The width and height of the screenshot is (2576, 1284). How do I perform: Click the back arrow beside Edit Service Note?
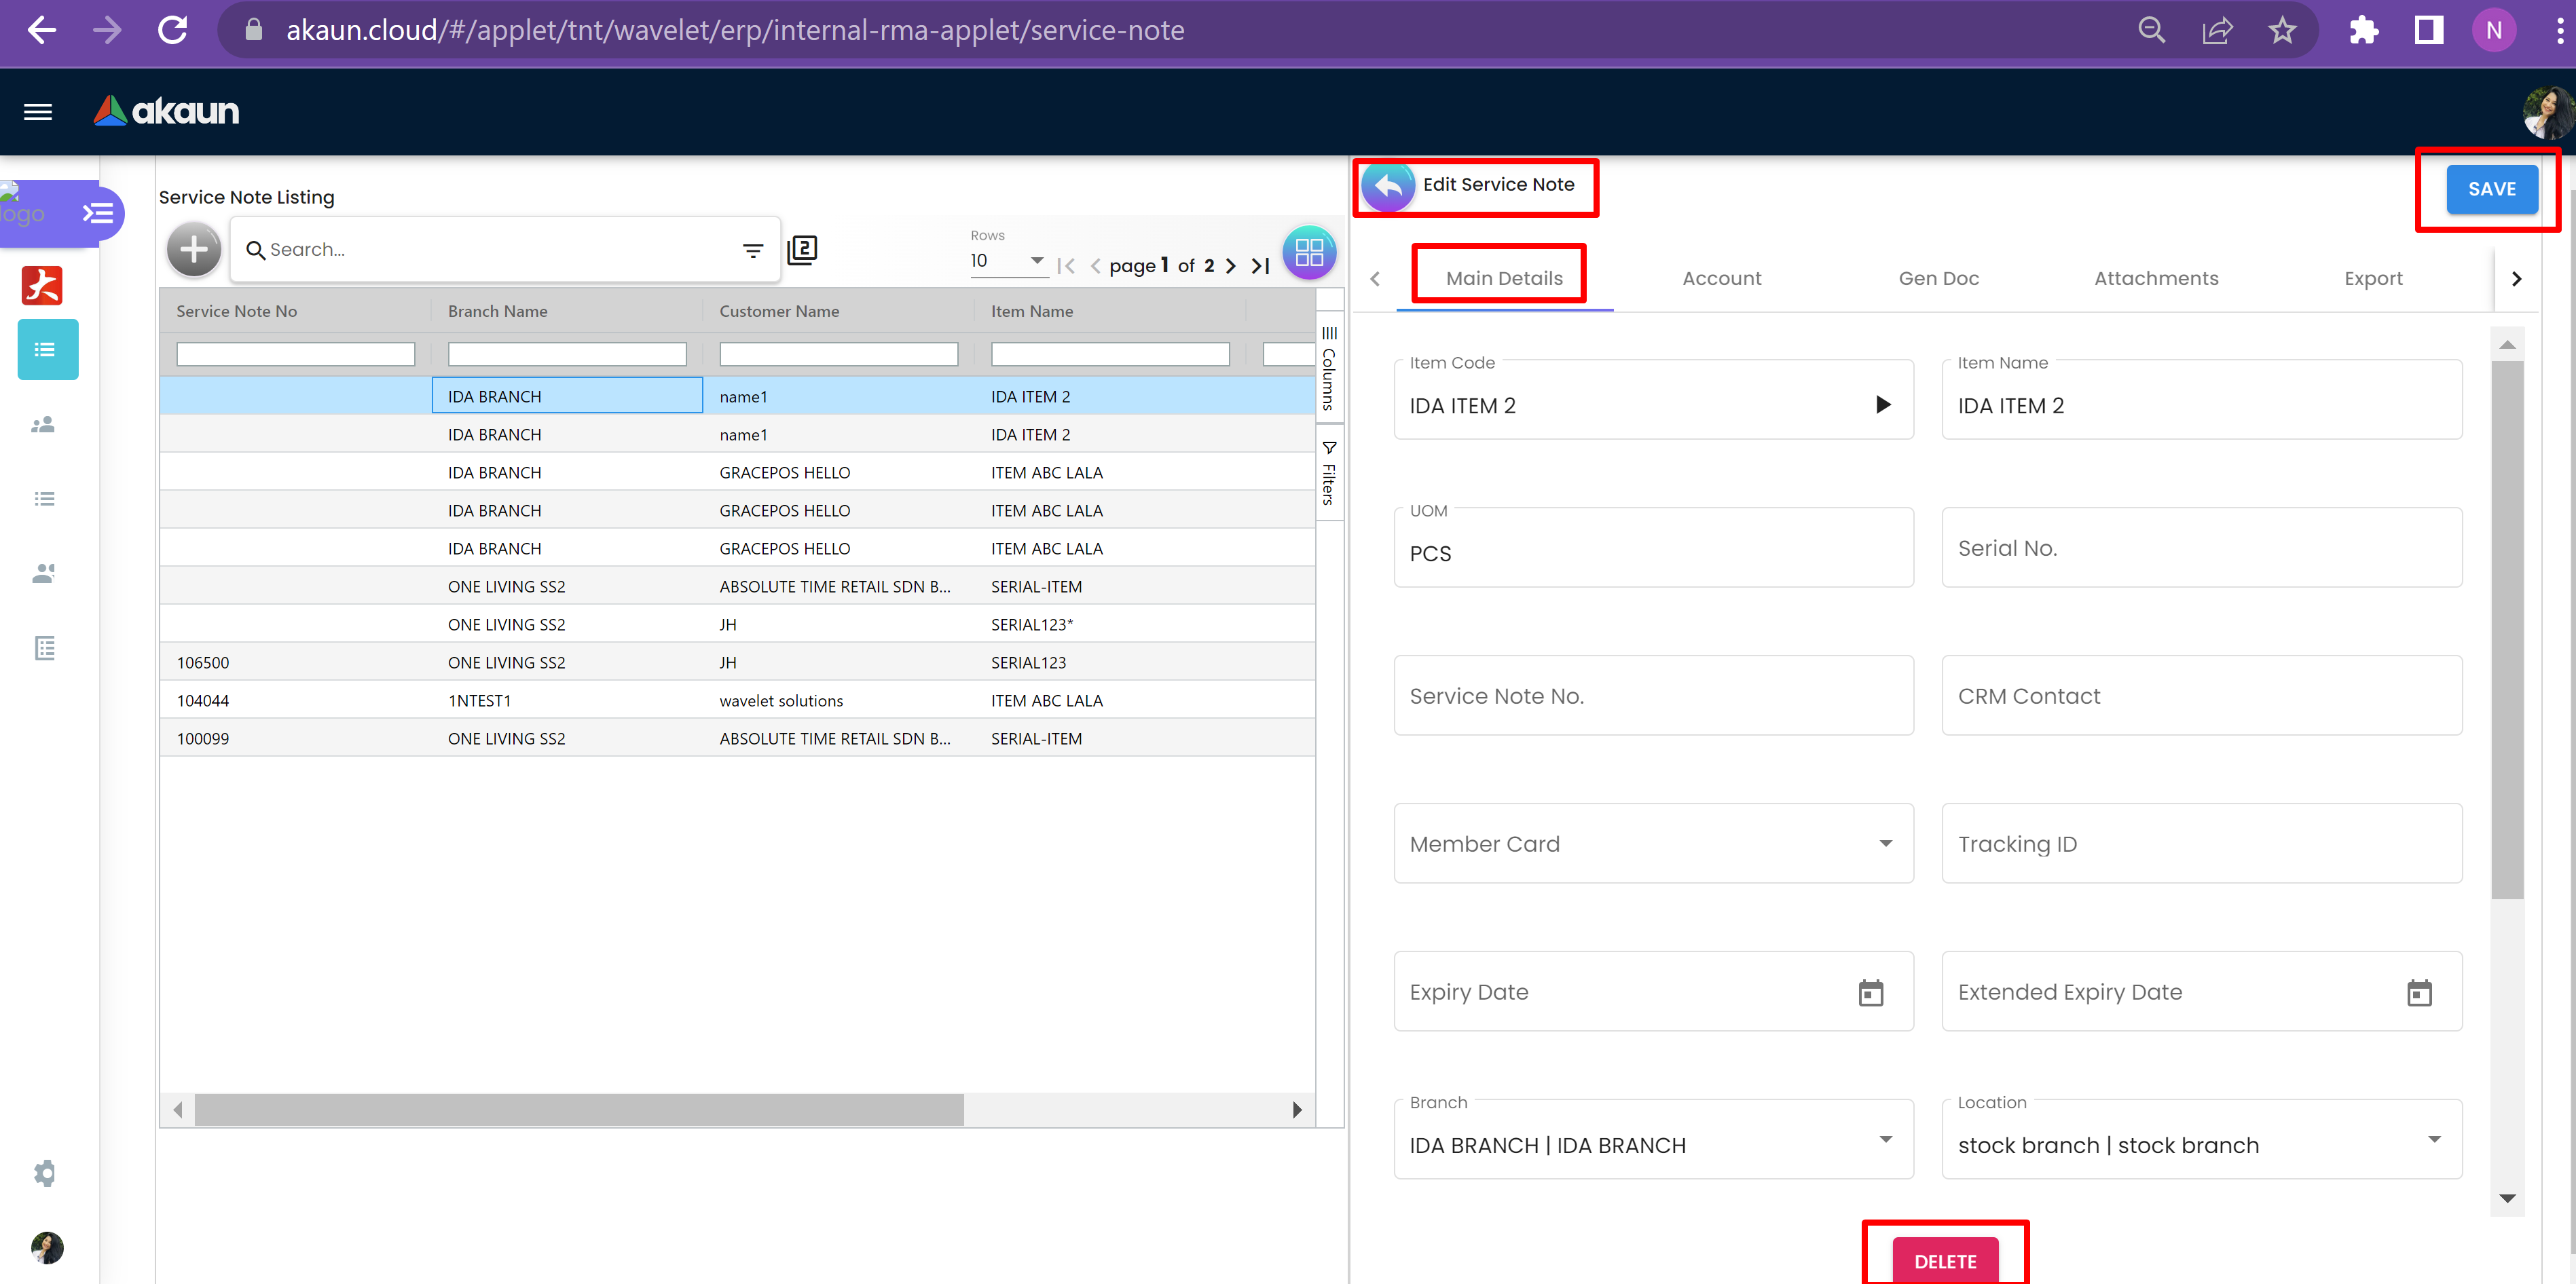click(1388, 186)
